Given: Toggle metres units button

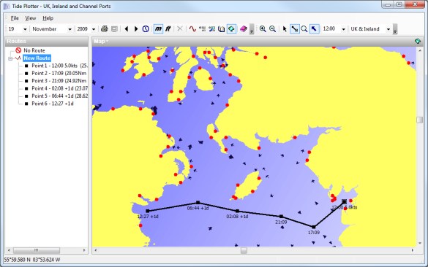Looking at the screenshot, I should (x=158, y=29).
